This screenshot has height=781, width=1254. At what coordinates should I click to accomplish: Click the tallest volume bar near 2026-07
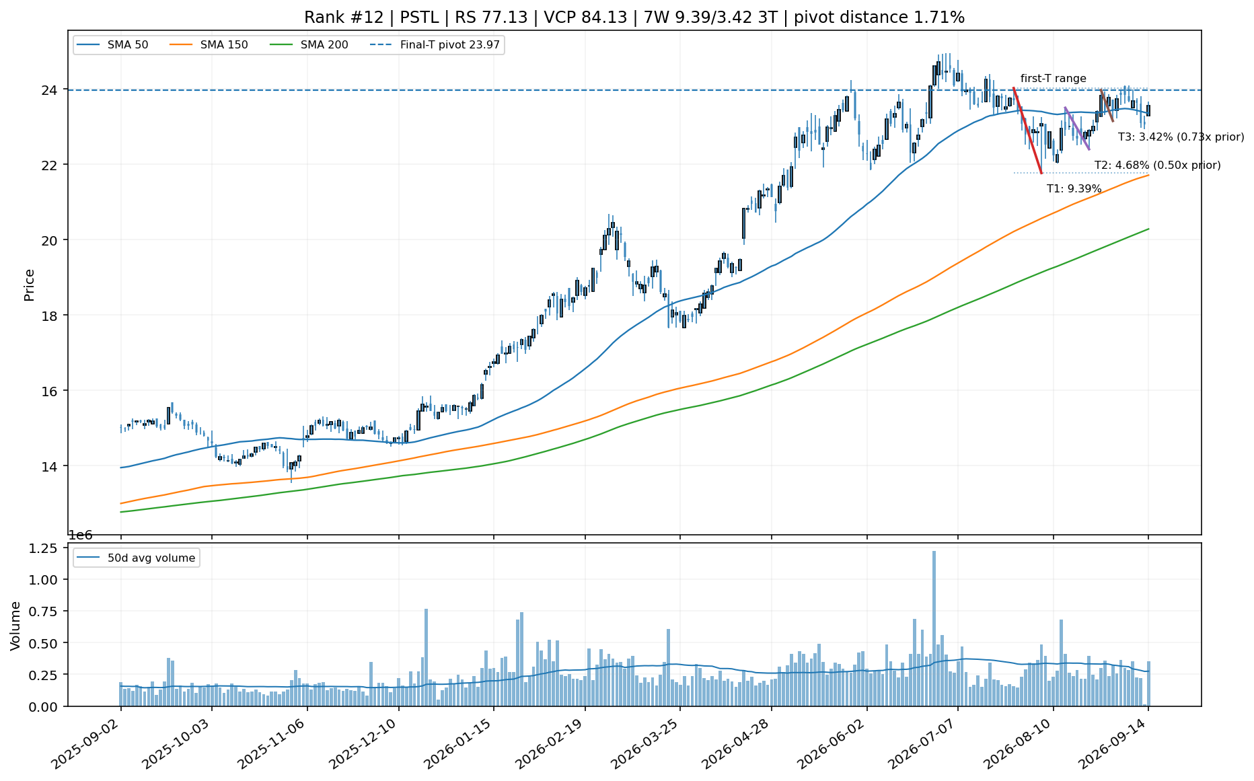tap(934, 628)
